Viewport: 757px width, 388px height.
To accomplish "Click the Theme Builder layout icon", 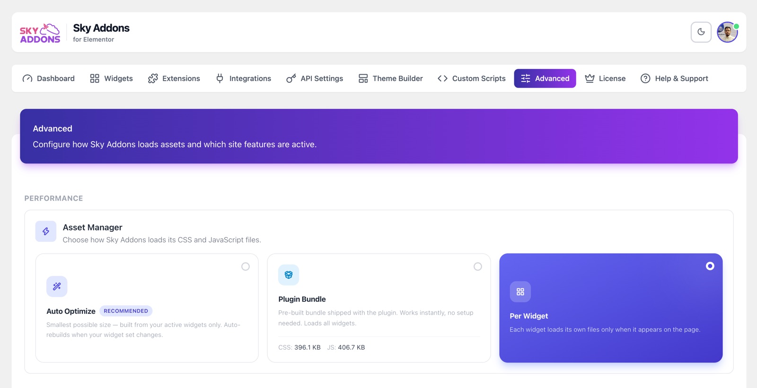I will 363,79.
